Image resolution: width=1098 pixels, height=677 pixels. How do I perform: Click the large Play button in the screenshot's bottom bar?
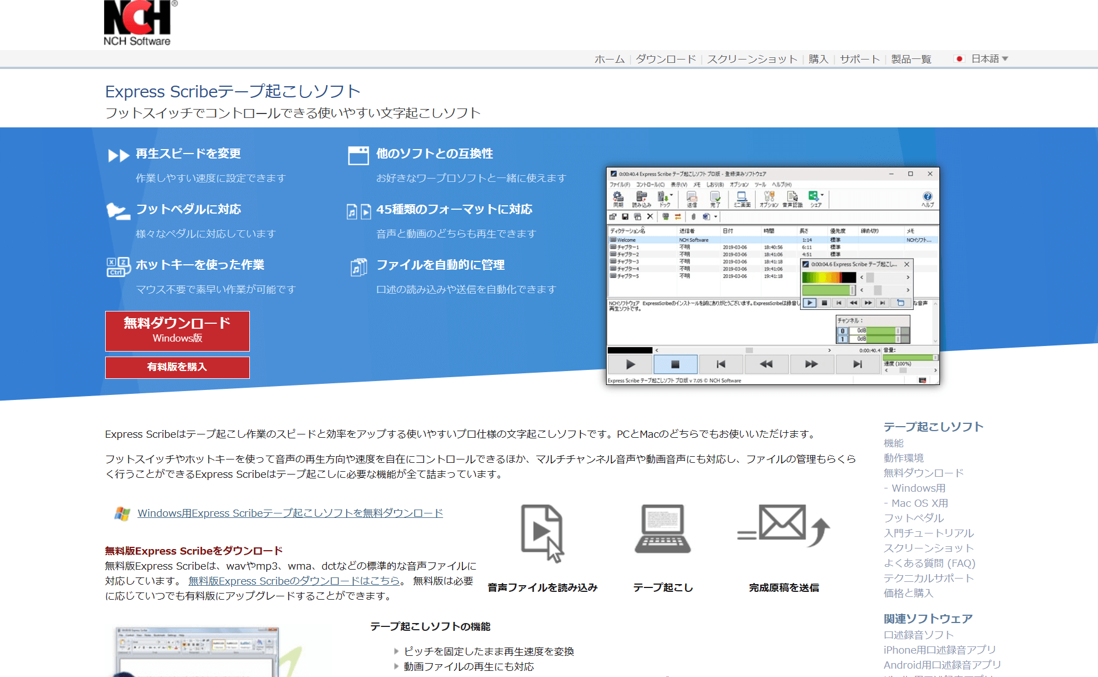[x=630, y=364]
